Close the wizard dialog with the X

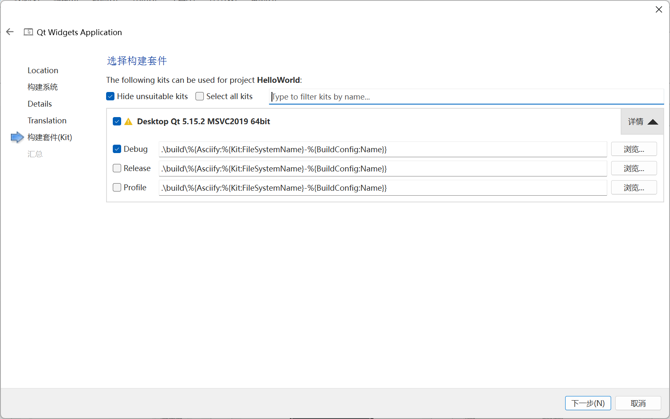pyautogui.click(x=659, y=9)
